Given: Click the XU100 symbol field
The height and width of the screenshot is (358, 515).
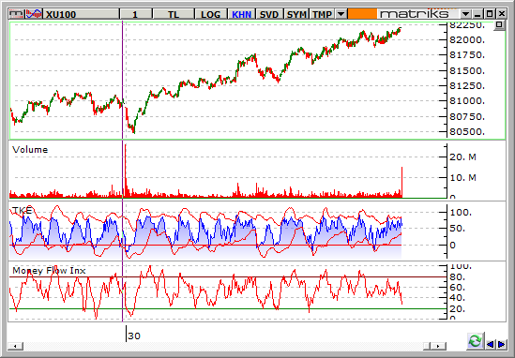Looking at the screenshot, I should (82, 14).
